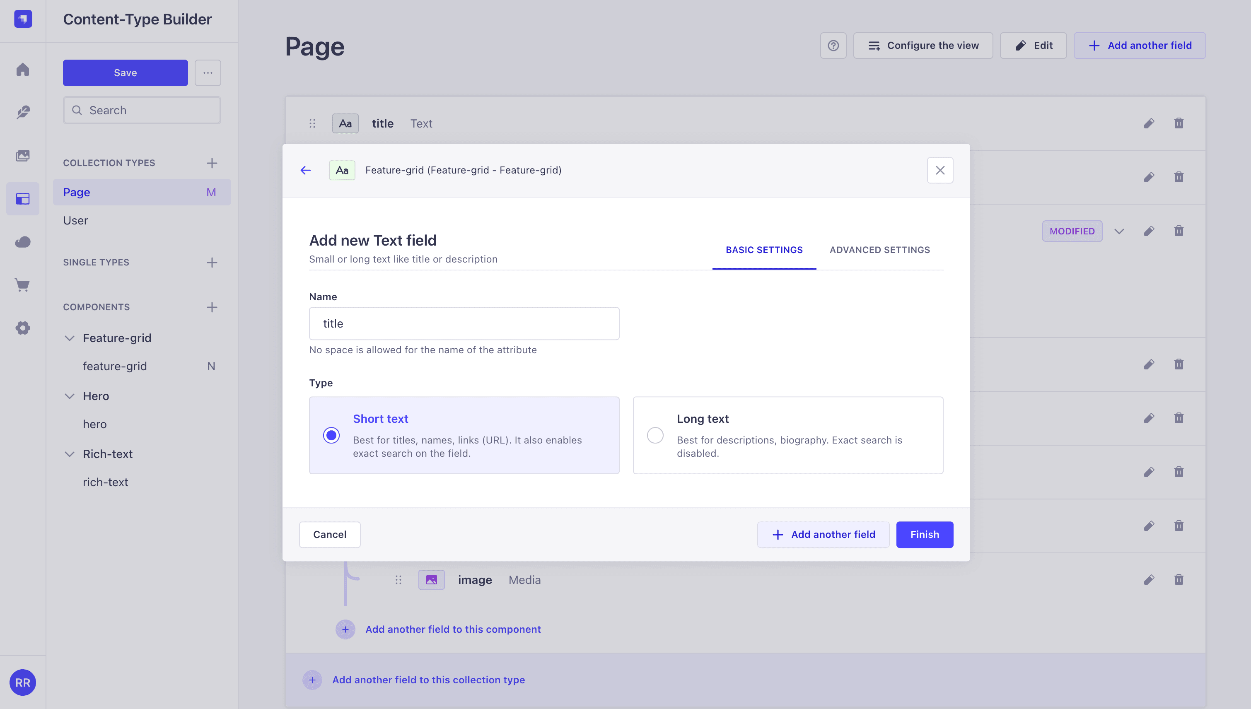The width and height of the screenshot is (1251, 709).
Task: Click modal Add another field button
Action: (x=823, y=534)
